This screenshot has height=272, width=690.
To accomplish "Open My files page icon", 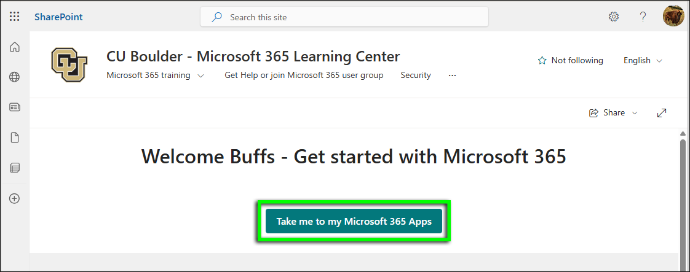I will [x=15, y=138].
